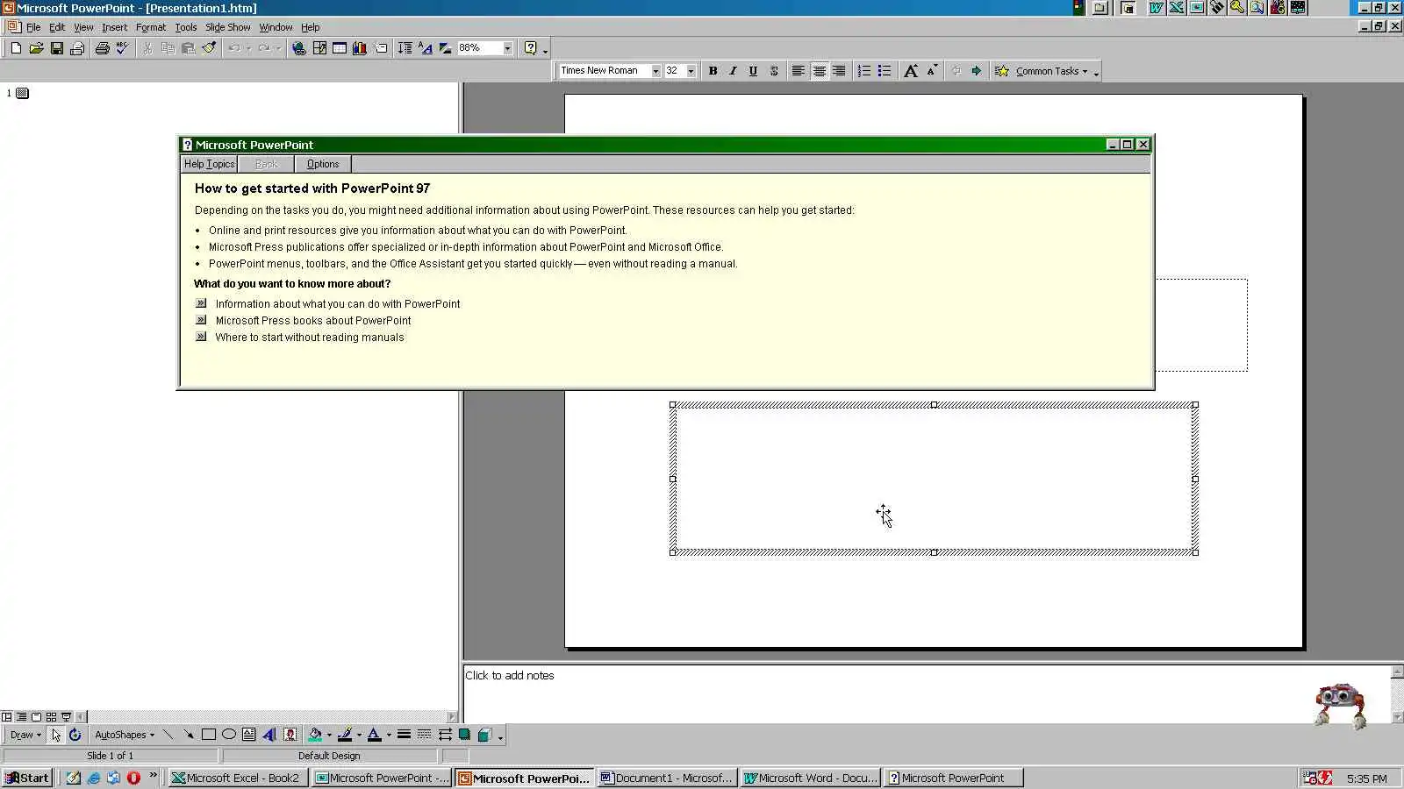Select the Oval drawing tool

click(229, 735)
